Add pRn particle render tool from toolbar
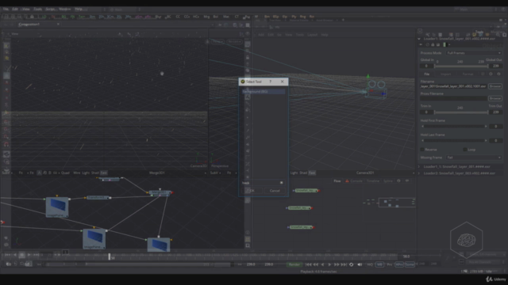508x285 pixels. [148, 17]
